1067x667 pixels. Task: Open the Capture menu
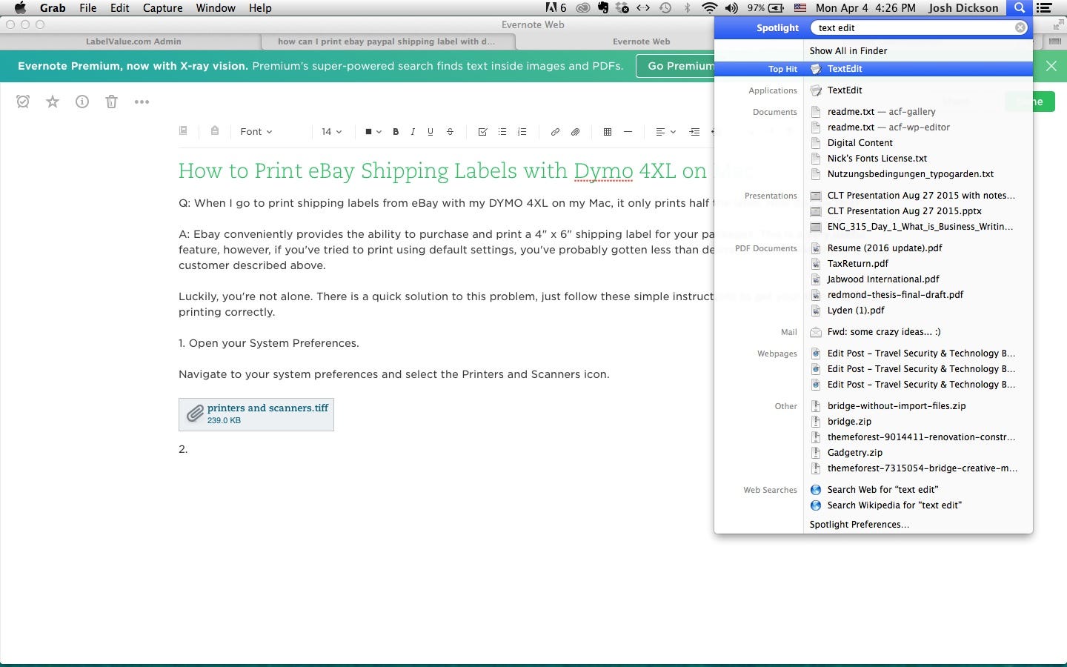tap(163, 8)
